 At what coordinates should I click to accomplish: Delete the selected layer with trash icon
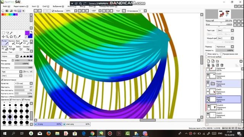[x=222, y=65]
